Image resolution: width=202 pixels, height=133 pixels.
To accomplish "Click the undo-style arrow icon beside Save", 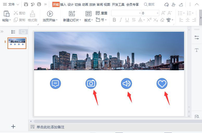I will pos(33,4).
